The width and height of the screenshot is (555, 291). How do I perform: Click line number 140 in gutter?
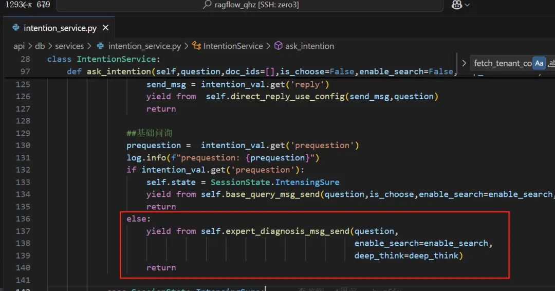click(x=23, y=268)
